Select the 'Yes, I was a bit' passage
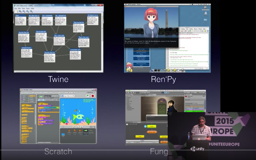The height and width of the screenshot is (160, 256). click(x=59, y=40)
